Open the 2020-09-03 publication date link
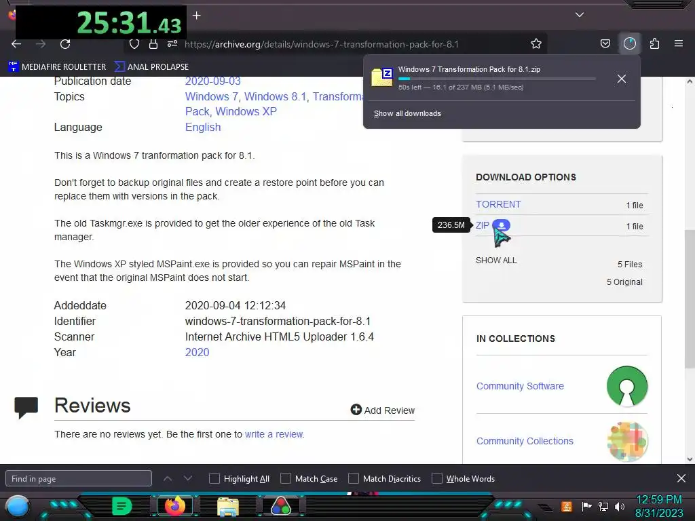The image size is (695, 521). coord(212,81)
